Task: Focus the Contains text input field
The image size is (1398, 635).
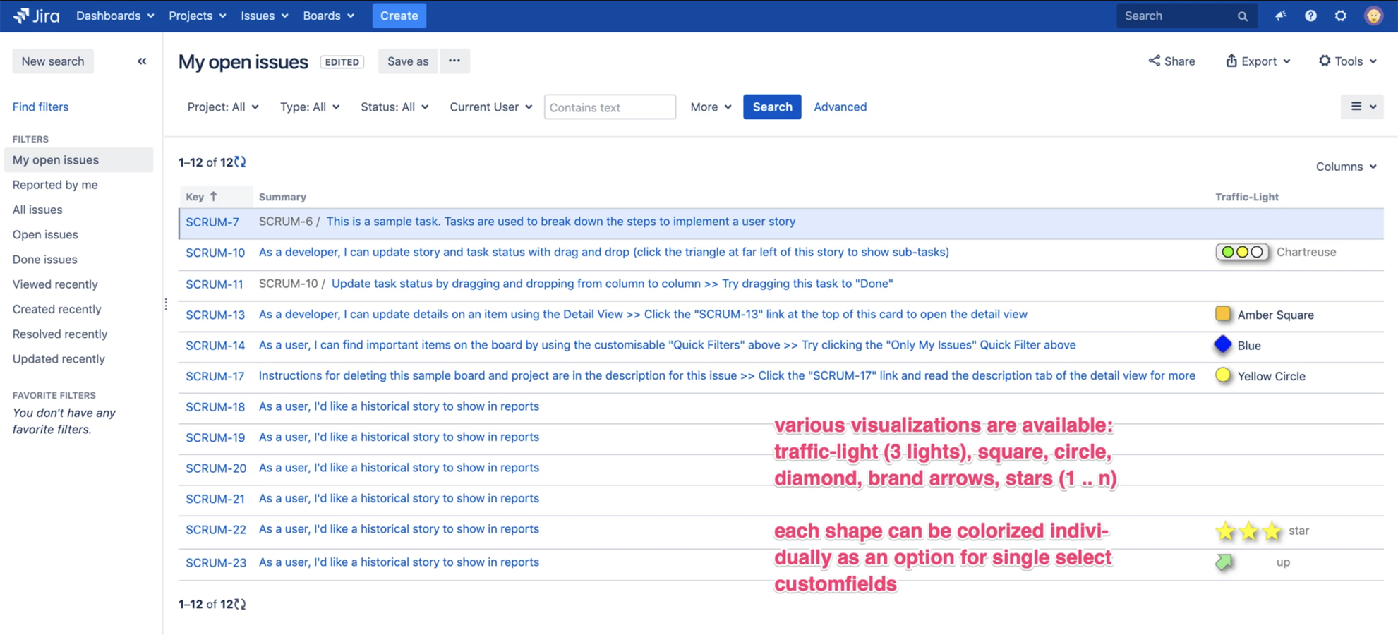Action: (610, 107)
